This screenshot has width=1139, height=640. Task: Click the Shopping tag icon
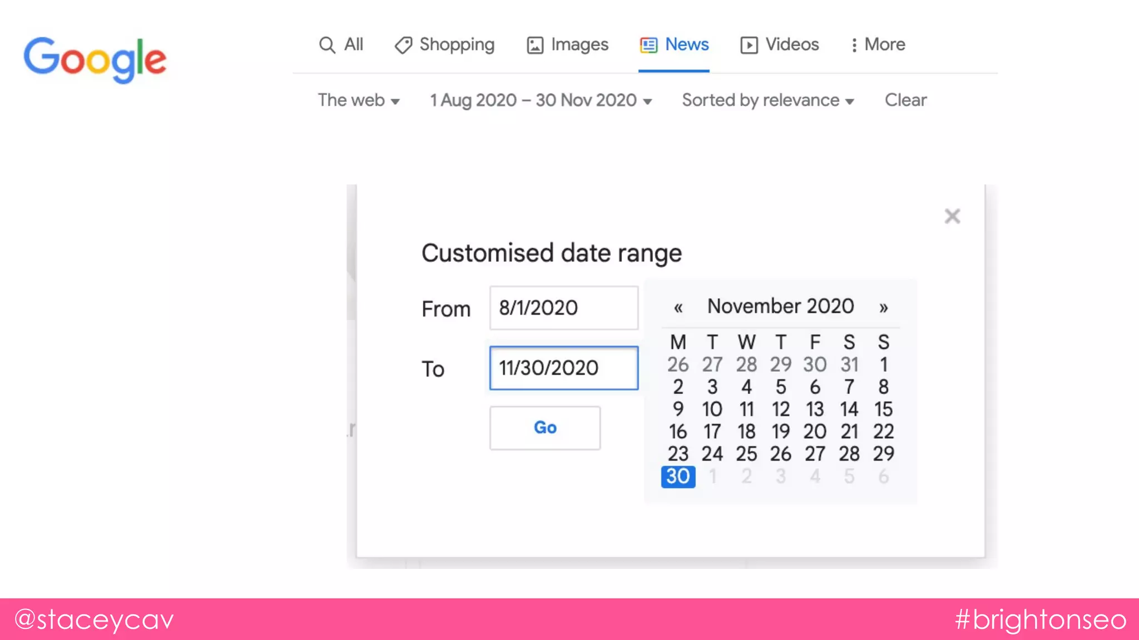[403, 45]
